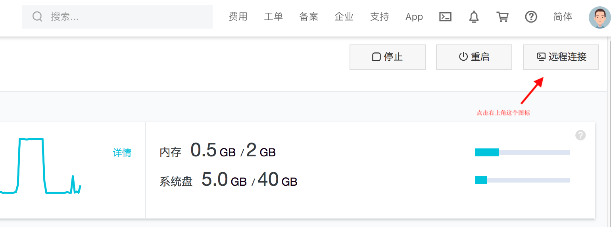Click the search input field
This screenshot has height=227, width=611.
(x=127, y=17)
